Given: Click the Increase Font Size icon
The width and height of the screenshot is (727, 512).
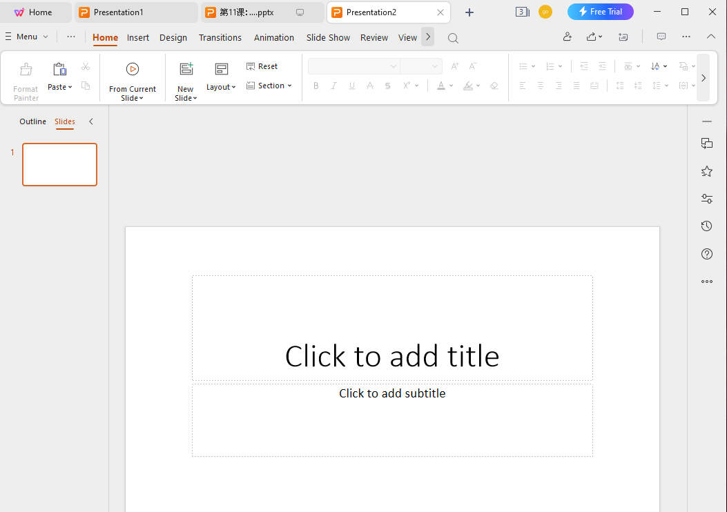Looking at the screenshot, I should [x=455, y=66].
